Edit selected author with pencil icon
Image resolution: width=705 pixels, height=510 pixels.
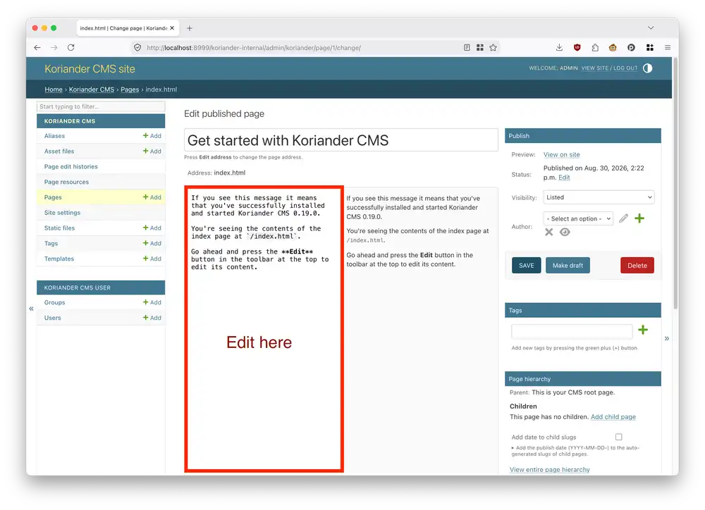623,218
